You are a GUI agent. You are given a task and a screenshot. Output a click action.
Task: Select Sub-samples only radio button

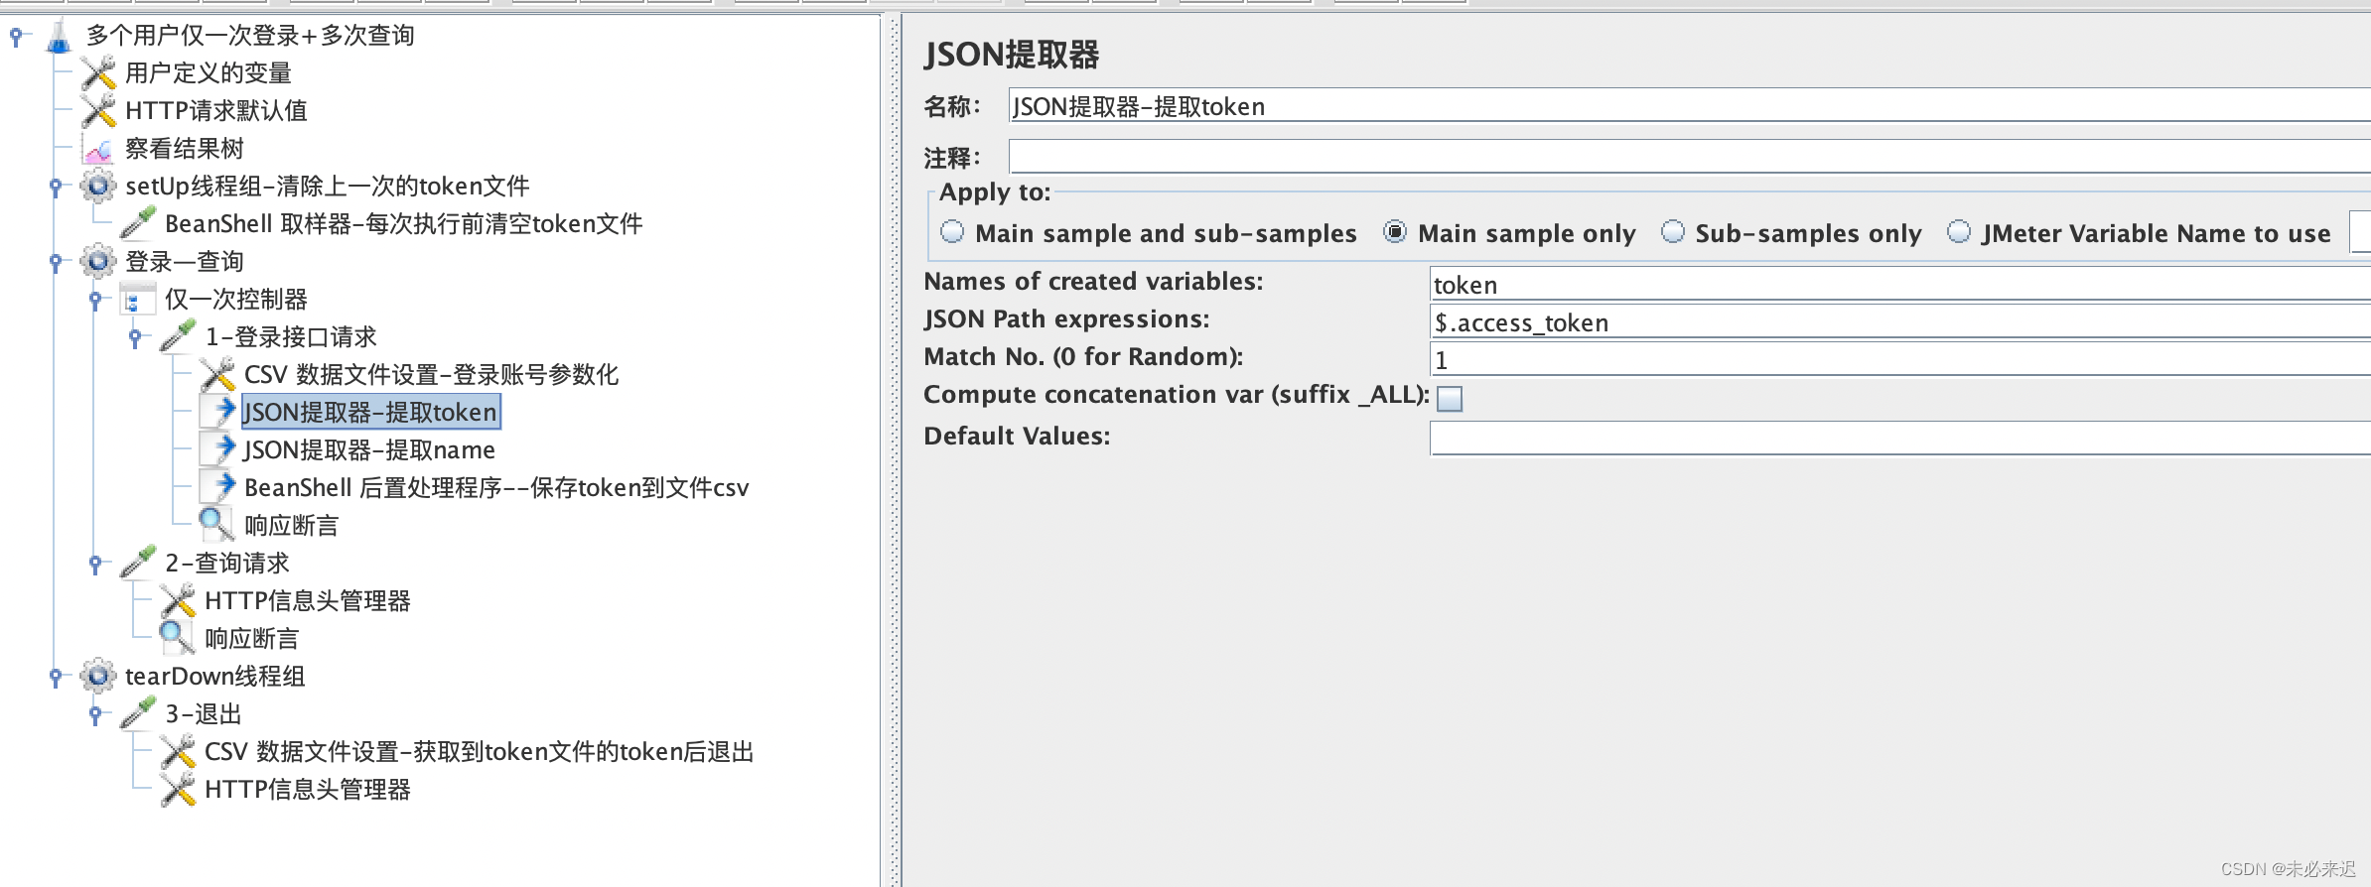tap(1673, 232)
